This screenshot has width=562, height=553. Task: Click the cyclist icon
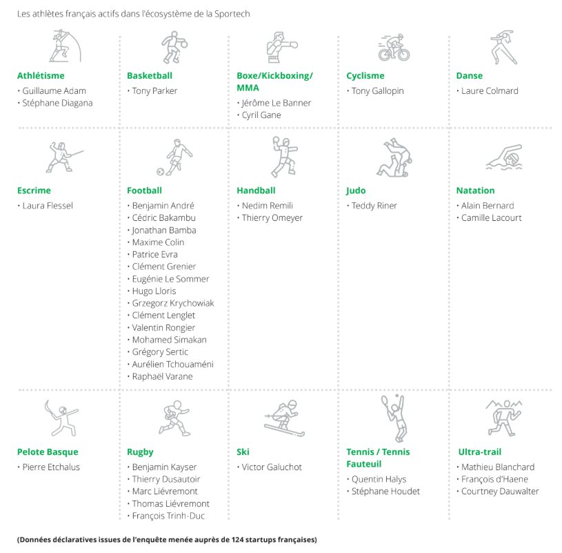point(394,48)
